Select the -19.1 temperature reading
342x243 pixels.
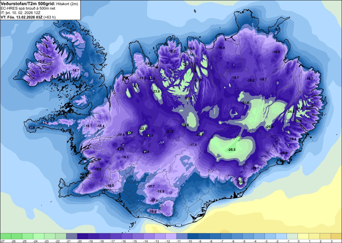(x=125, y=157)
